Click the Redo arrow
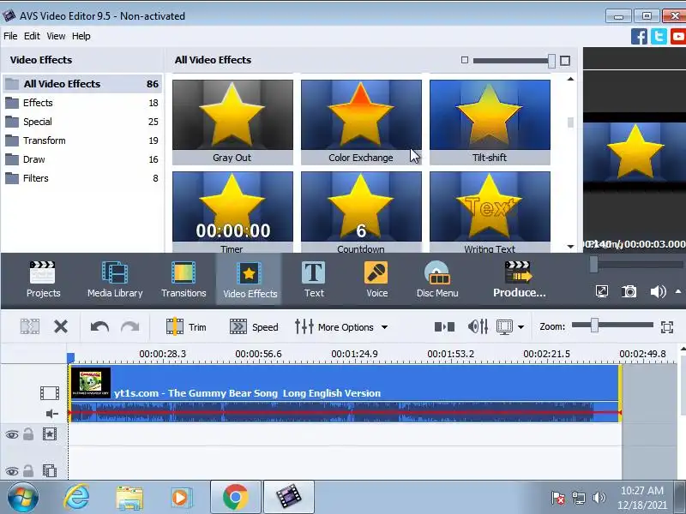The height and width of the screenshot is (514, 686). tap(130, 326)
